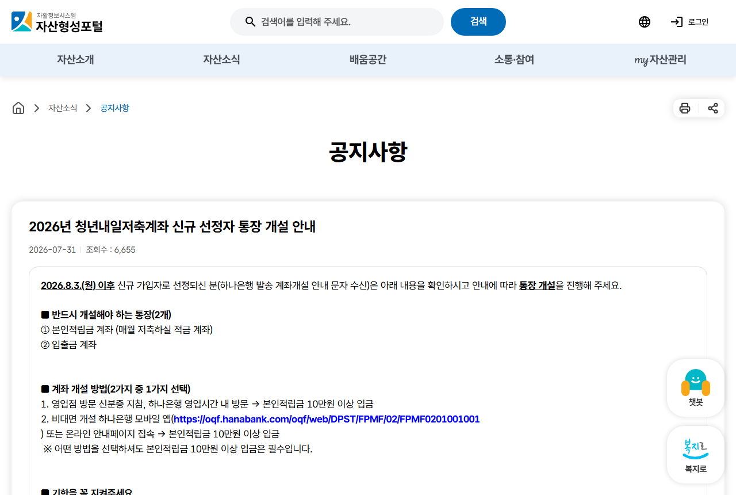Viewport: 736px width, 495px height.
Task: Open the my자산관리 menu
Action: [x=661, y=60]
